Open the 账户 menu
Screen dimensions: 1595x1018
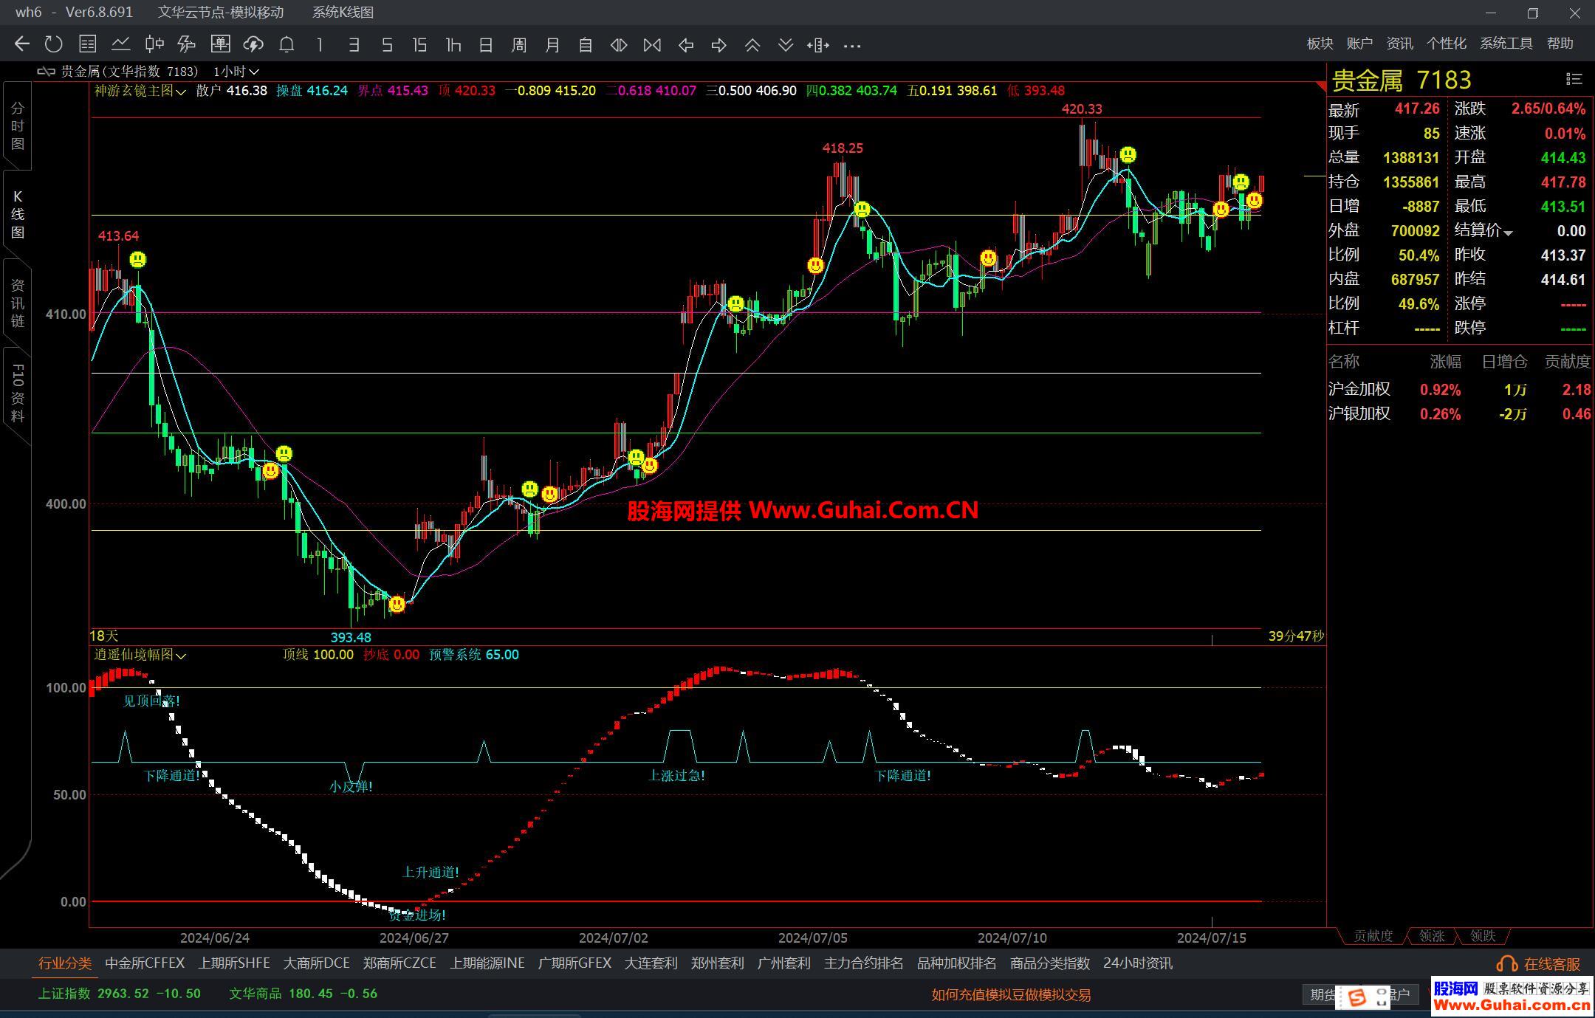pos(1359,44)
